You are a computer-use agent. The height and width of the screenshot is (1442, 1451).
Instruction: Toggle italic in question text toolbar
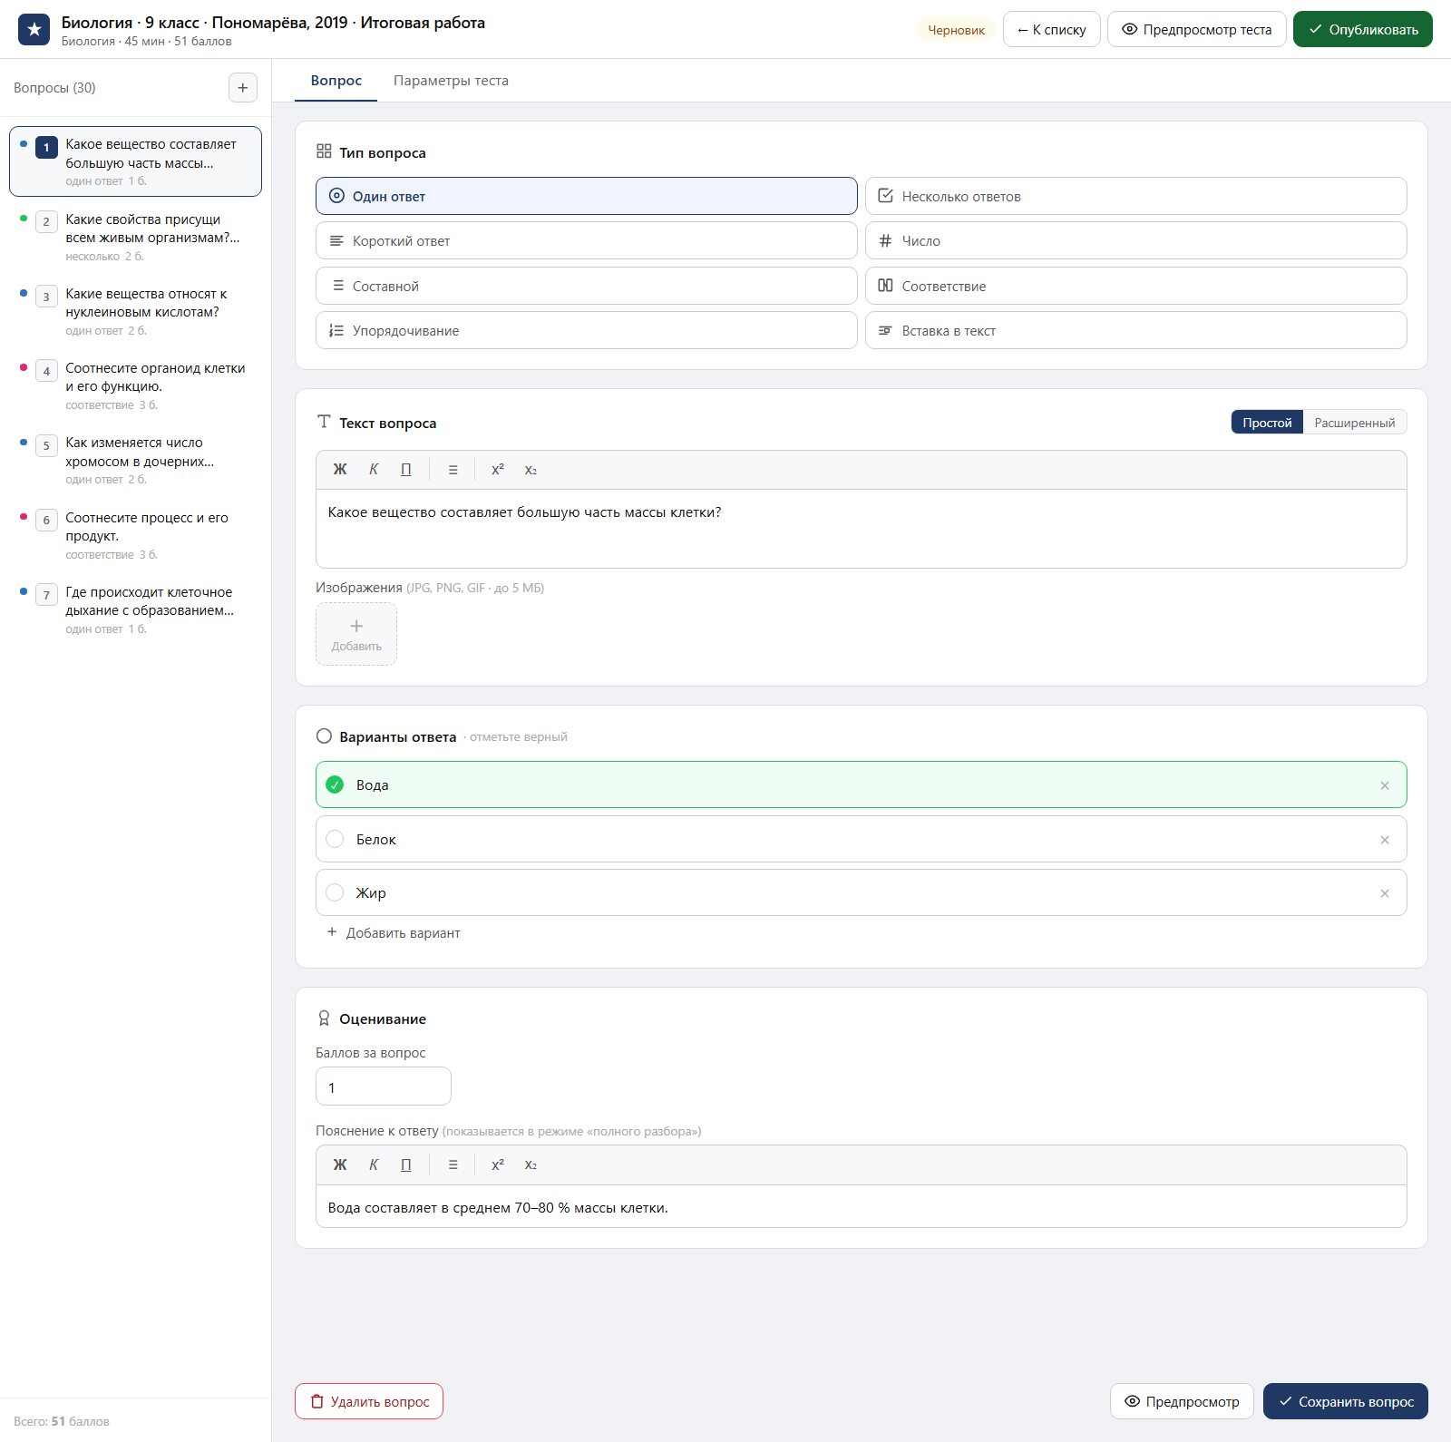point(374,470)
